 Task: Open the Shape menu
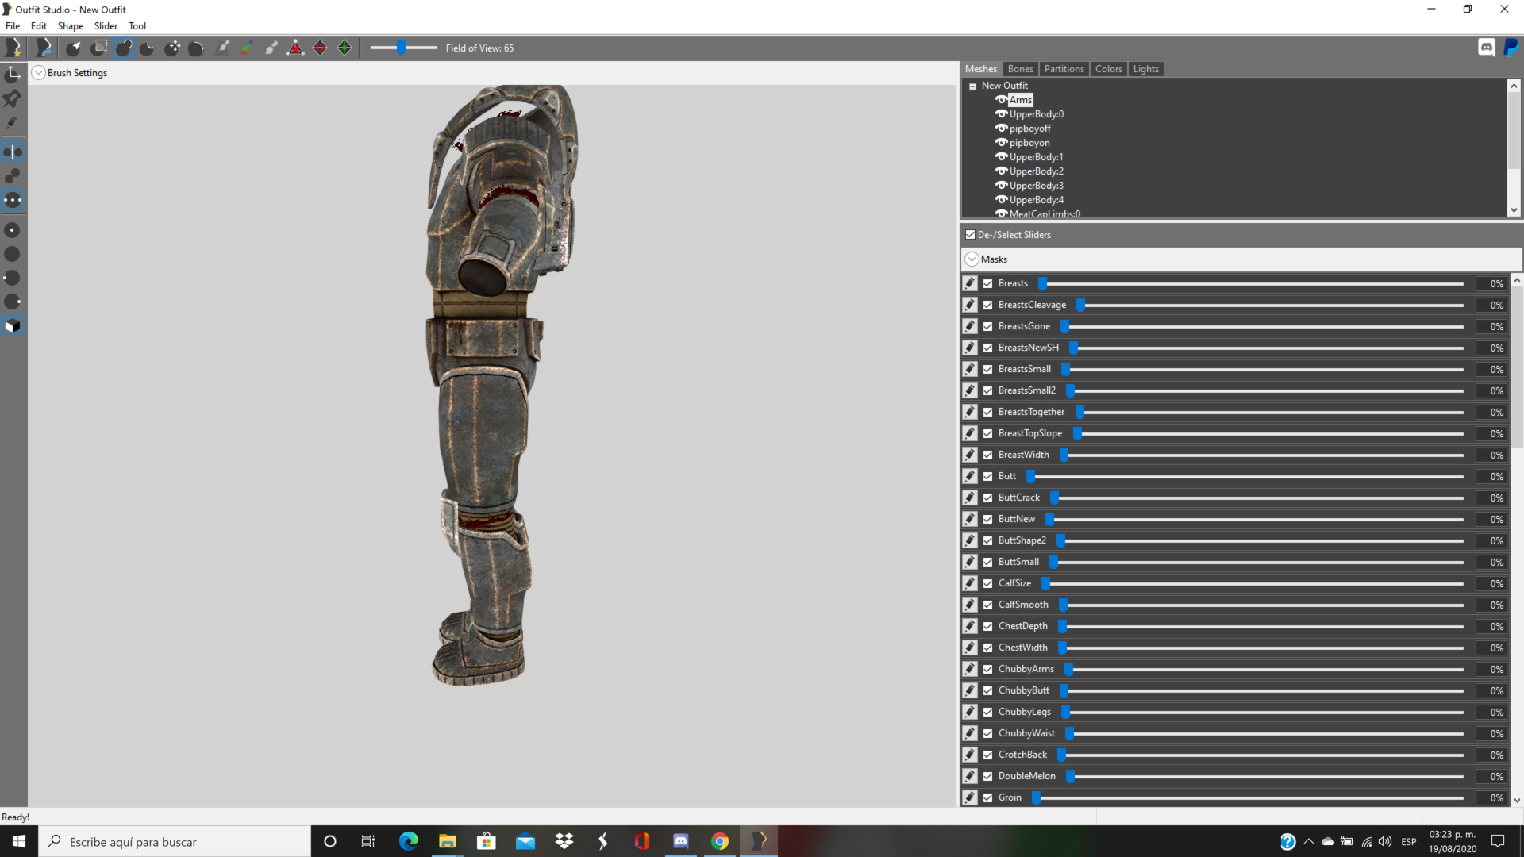[71, 26]
